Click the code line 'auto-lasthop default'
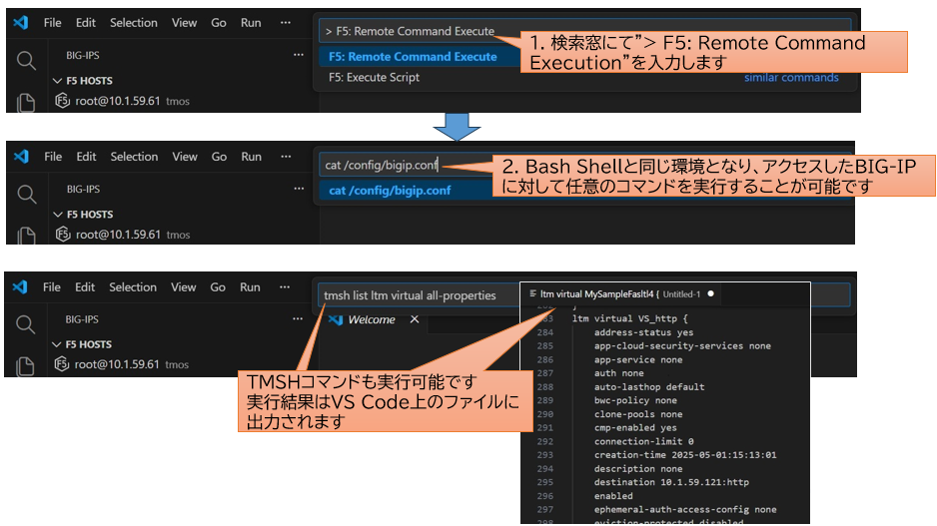937x526 pixels. pos(649,387)
